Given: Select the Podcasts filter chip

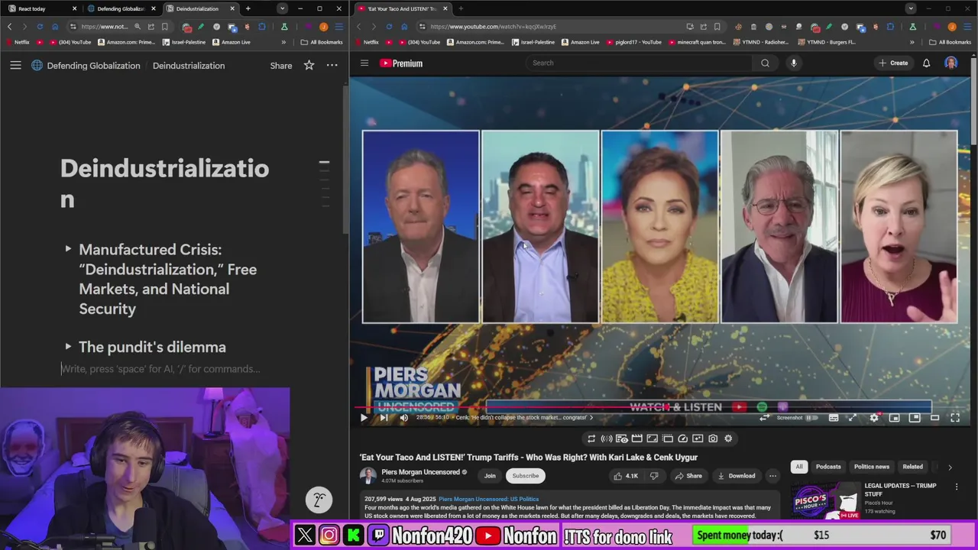Looking at the screenshot, I should [828, 467].
